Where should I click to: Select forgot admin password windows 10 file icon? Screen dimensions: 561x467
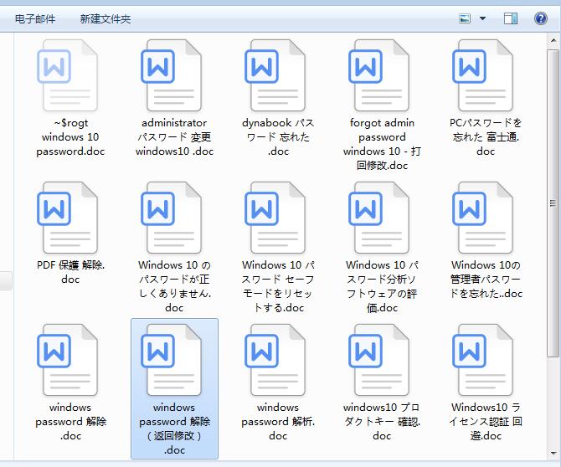pyautogui.click(x=378, y=75)
